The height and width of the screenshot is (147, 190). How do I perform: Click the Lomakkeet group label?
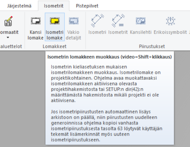[55, 47]
